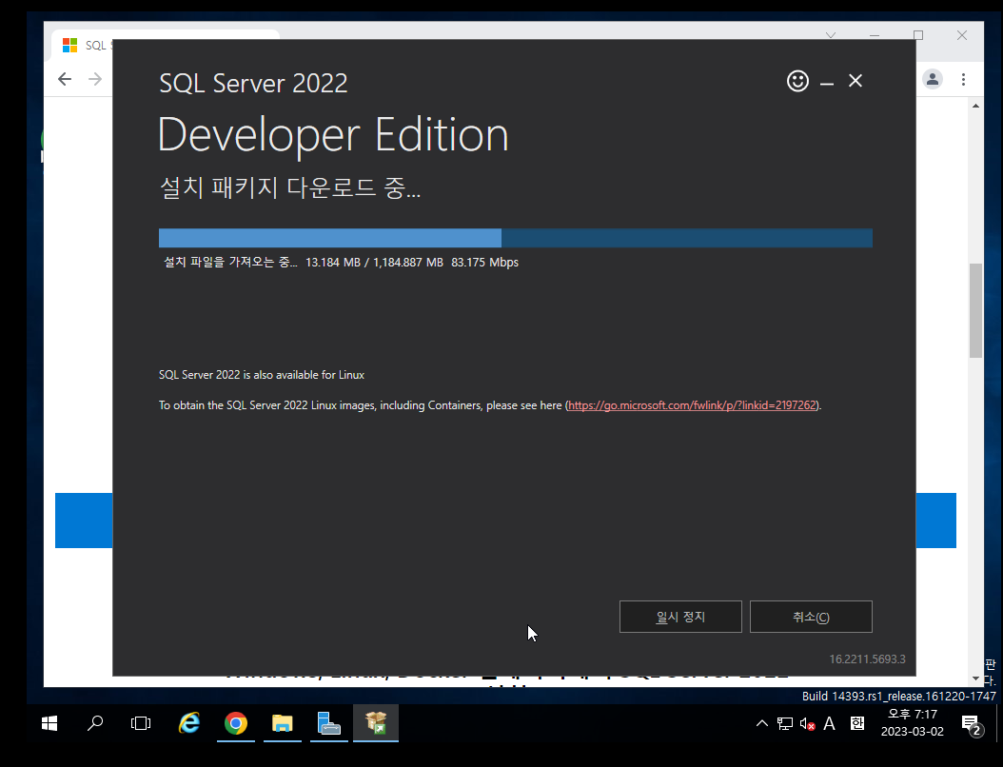Switch to SQL Server installer taskbar icon
This screenshot has width=1003, height=767.
pos(376,723)
